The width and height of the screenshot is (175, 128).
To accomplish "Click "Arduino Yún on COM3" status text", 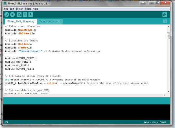I will click(155, 122).
